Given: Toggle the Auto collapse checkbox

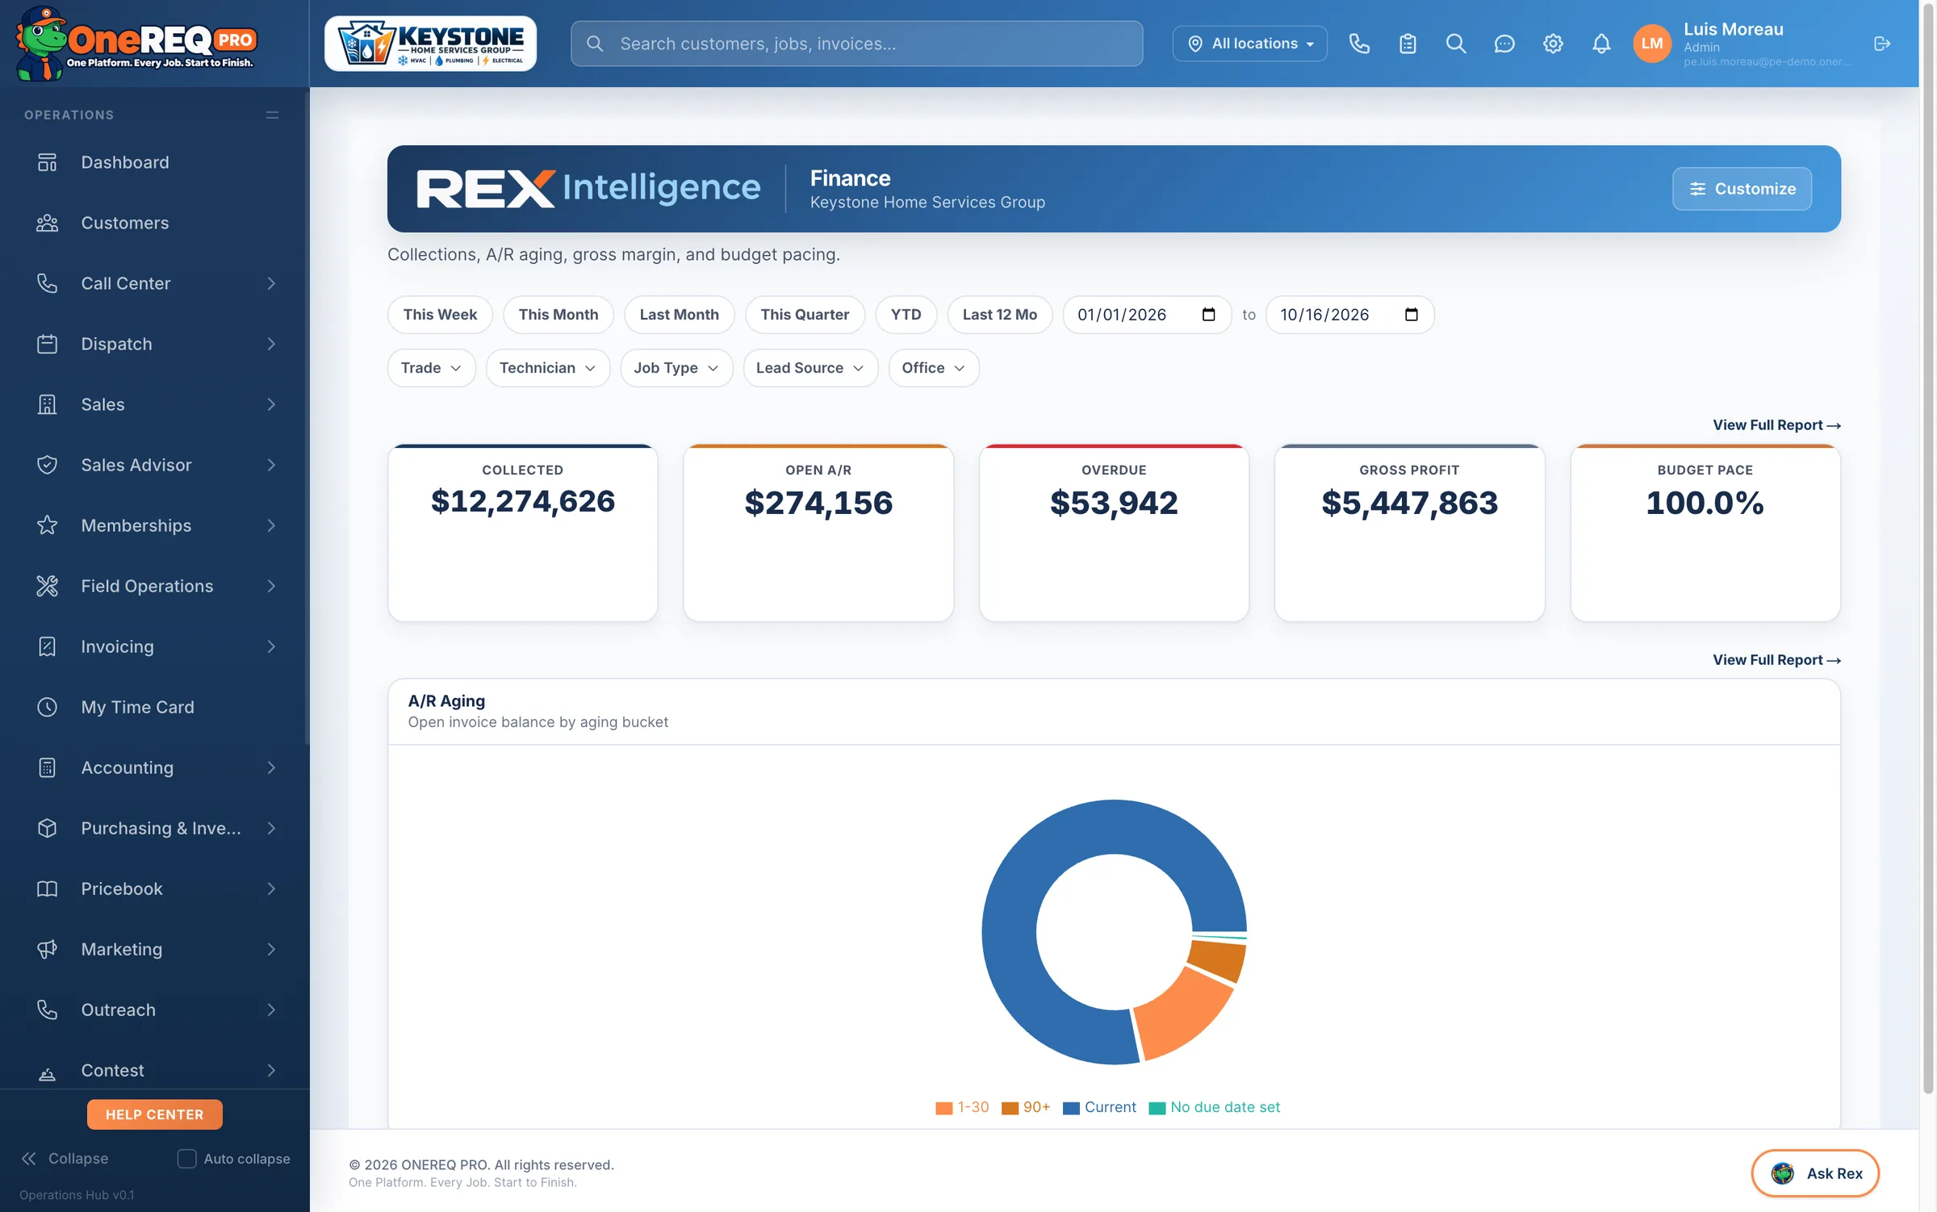Looking at the screenshot, I should [186, 1158].
